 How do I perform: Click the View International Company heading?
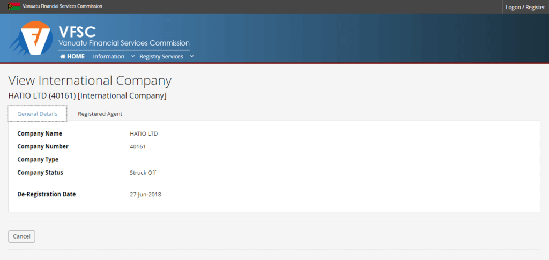pos(90,81)
